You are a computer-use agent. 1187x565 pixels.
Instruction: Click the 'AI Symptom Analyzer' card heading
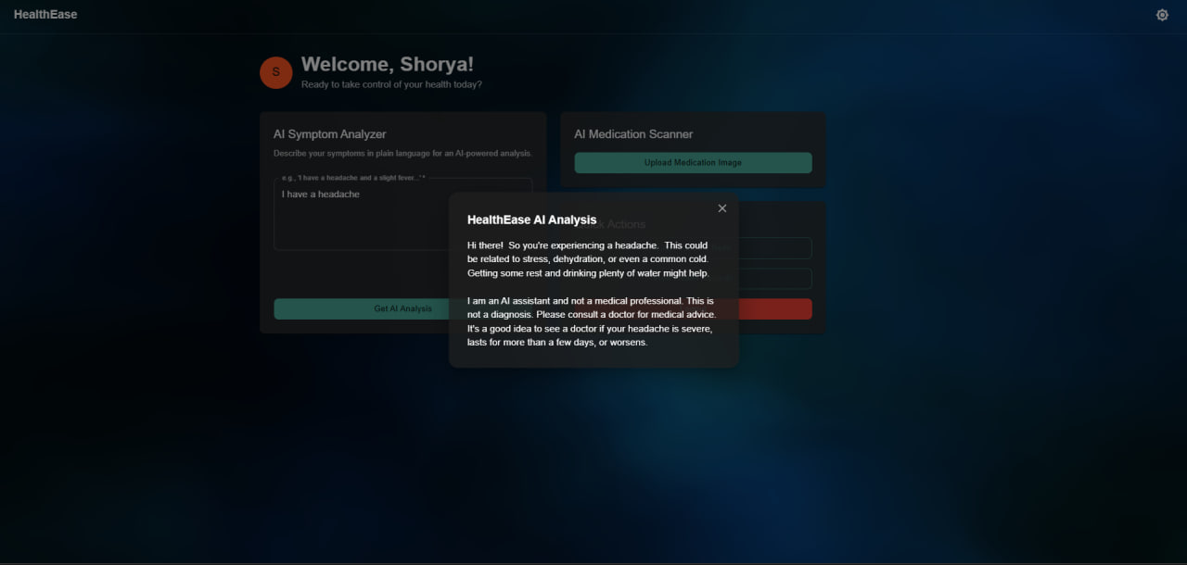point(330,134)
